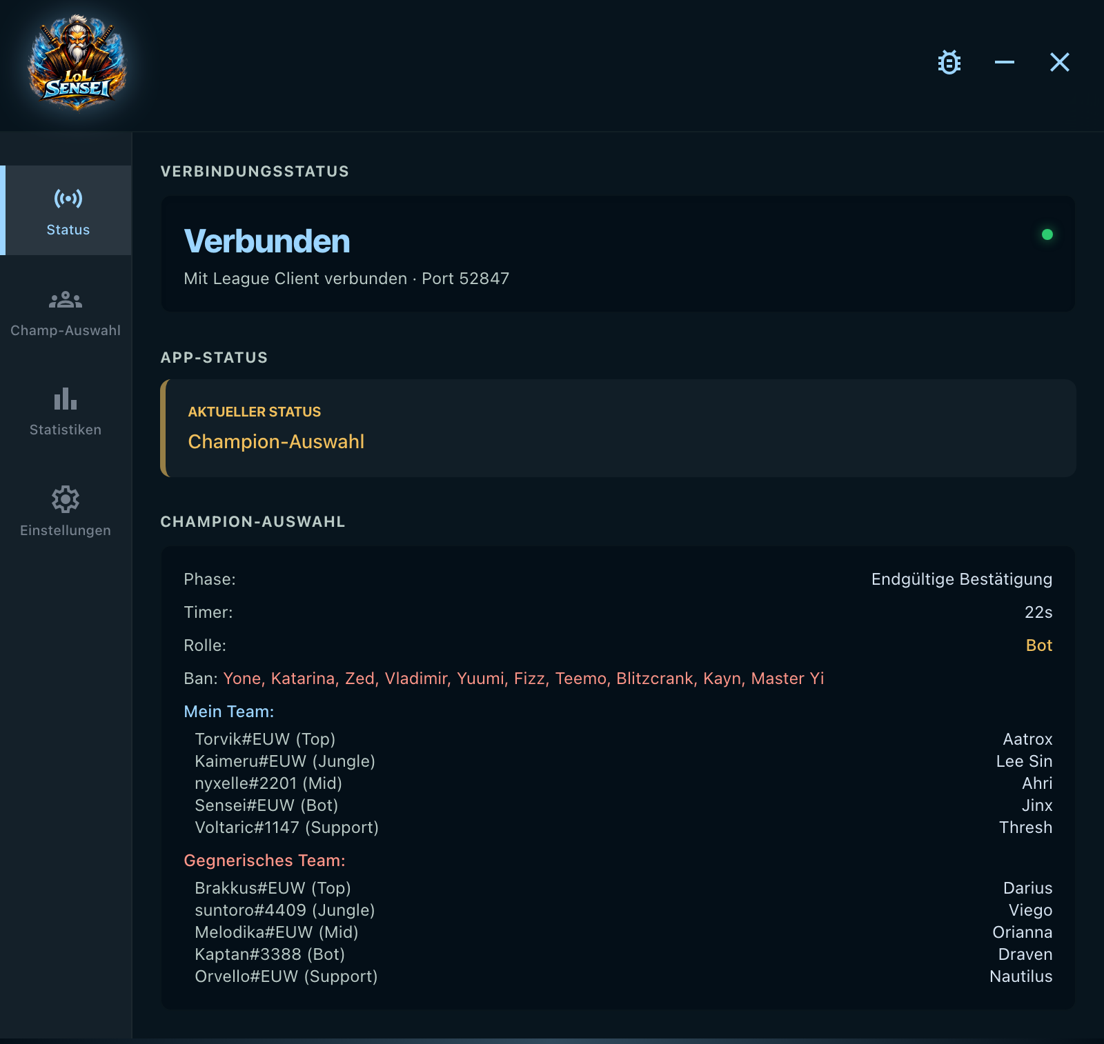Click the Draven champion pick
The height and width of the screenshot is (1044, 1104).
pos(1025,954)
